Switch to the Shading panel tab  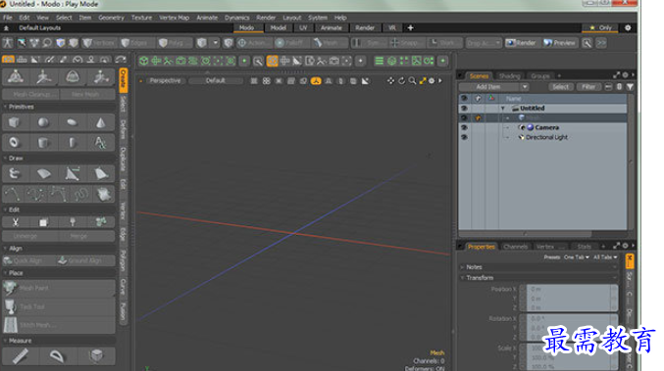(509, 76)
